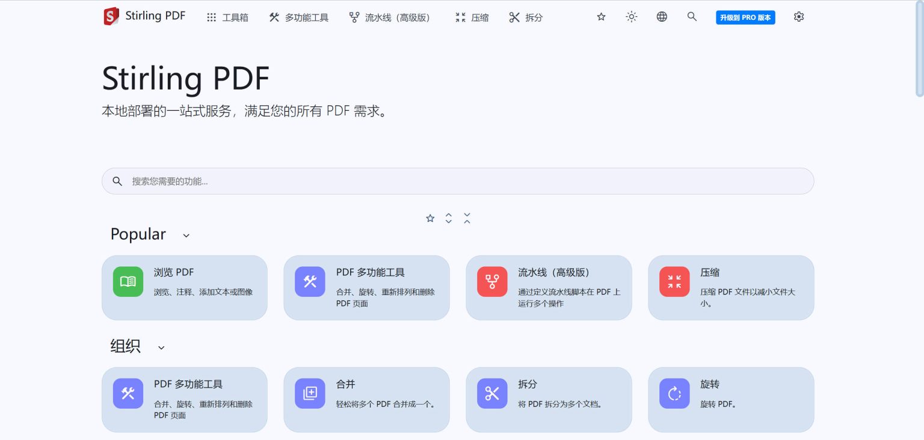Screen dimensions: 924x440
Task: Select the 拆分 scissors icon
Action: pos(492,393)
